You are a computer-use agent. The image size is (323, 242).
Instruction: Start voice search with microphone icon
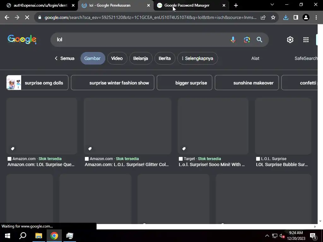click(x=233, y=39)
